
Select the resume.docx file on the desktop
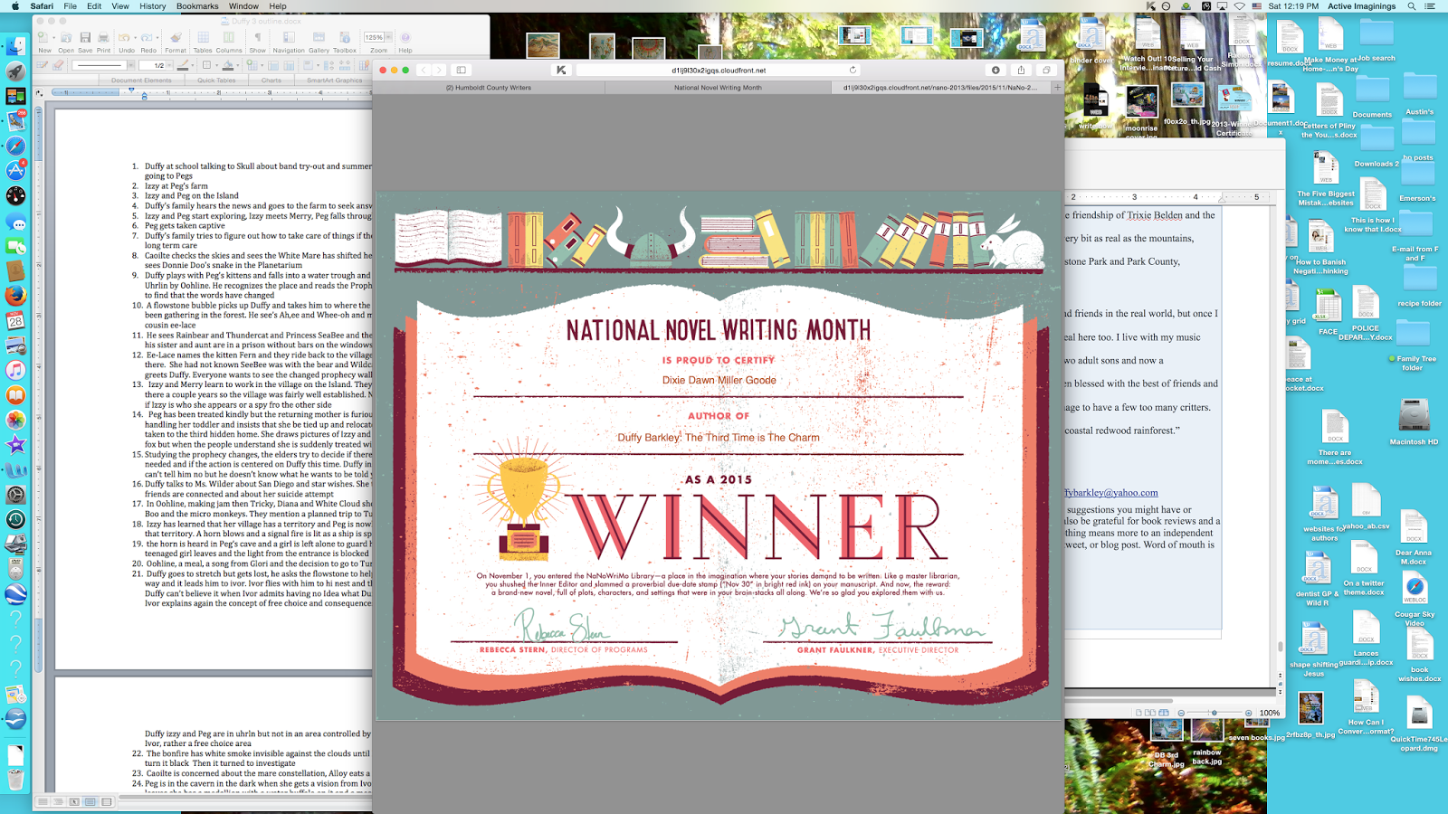pos(1290,44)
